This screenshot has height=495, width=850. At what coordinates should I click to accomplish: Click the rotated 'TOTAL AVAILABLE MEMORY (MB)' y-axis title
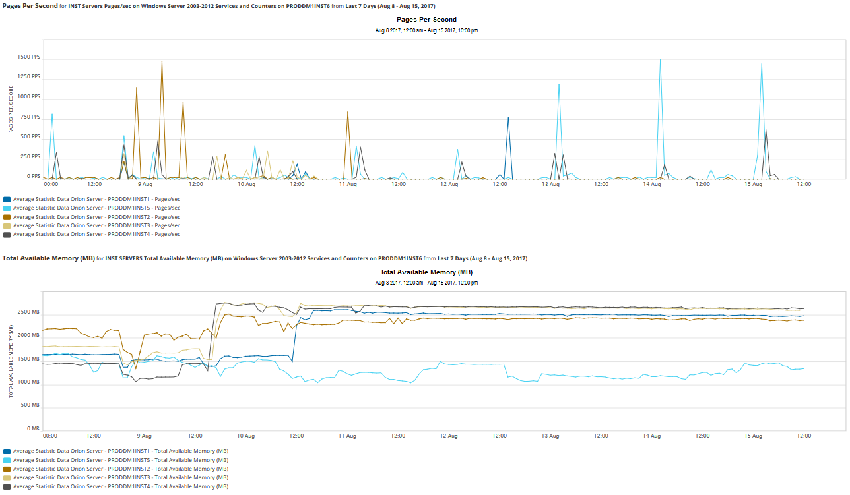tap(11, 361)
